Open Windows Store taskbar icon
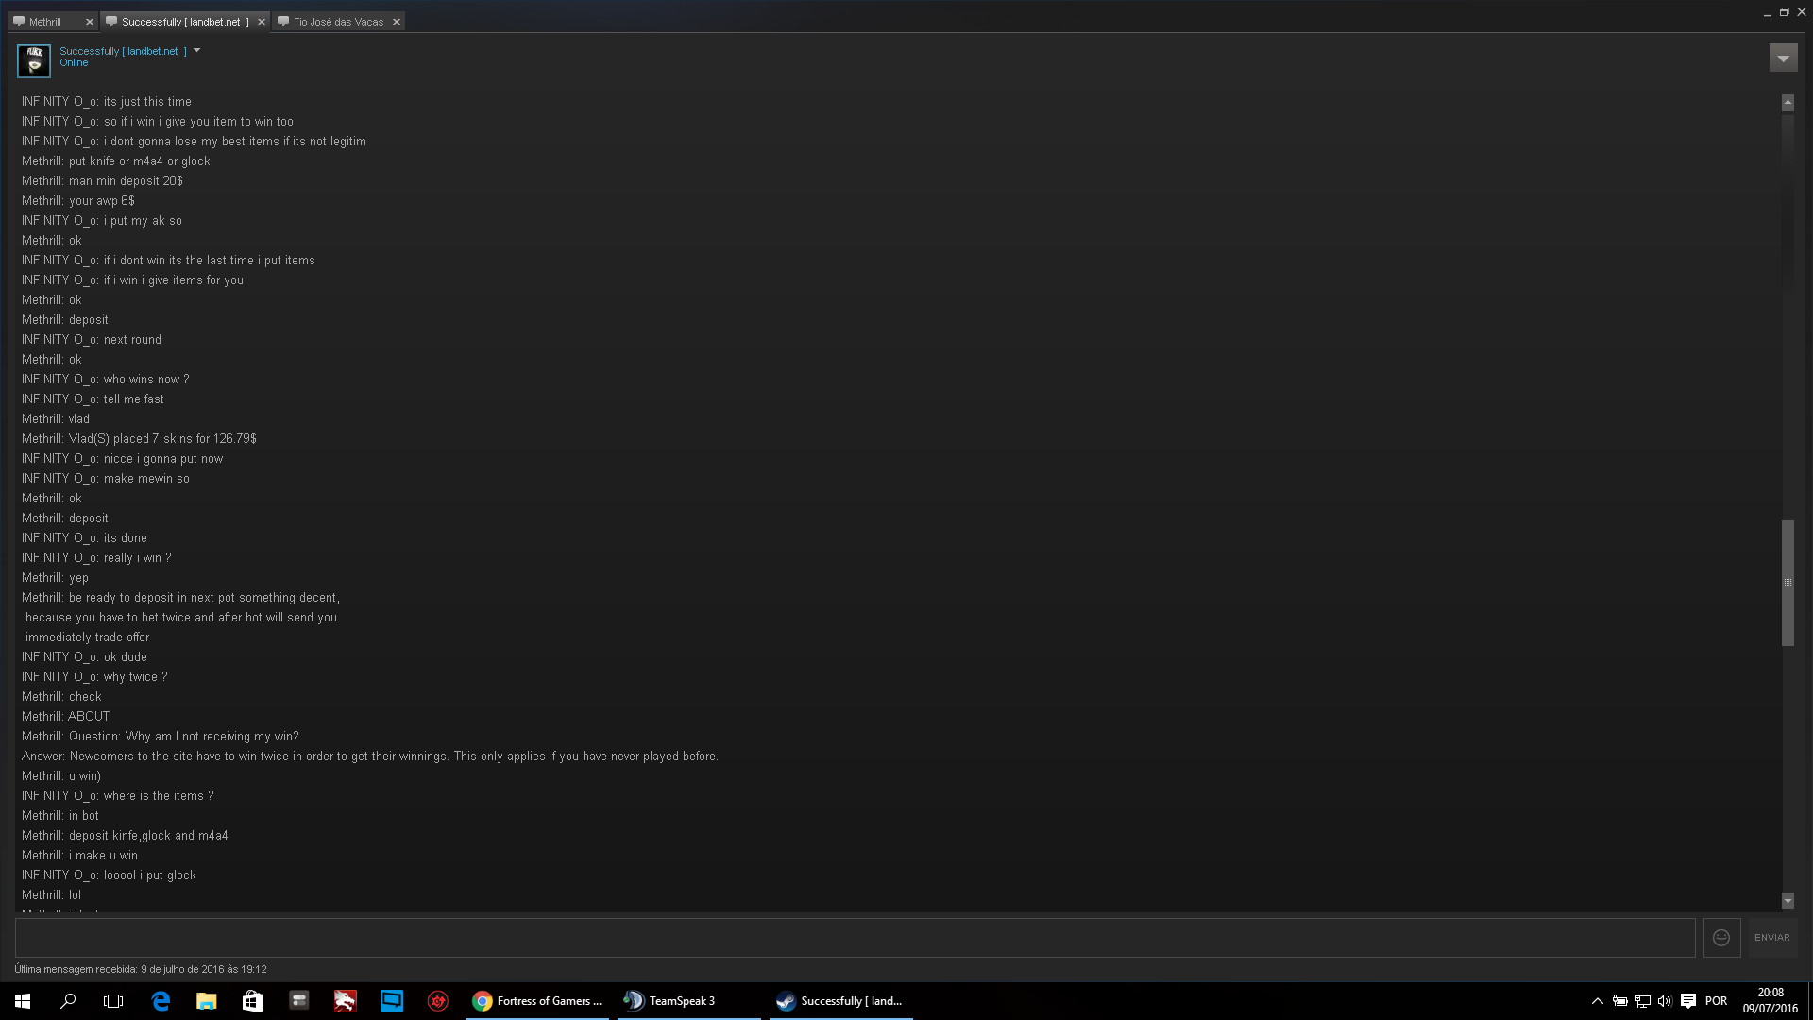 pos(252,1001)
